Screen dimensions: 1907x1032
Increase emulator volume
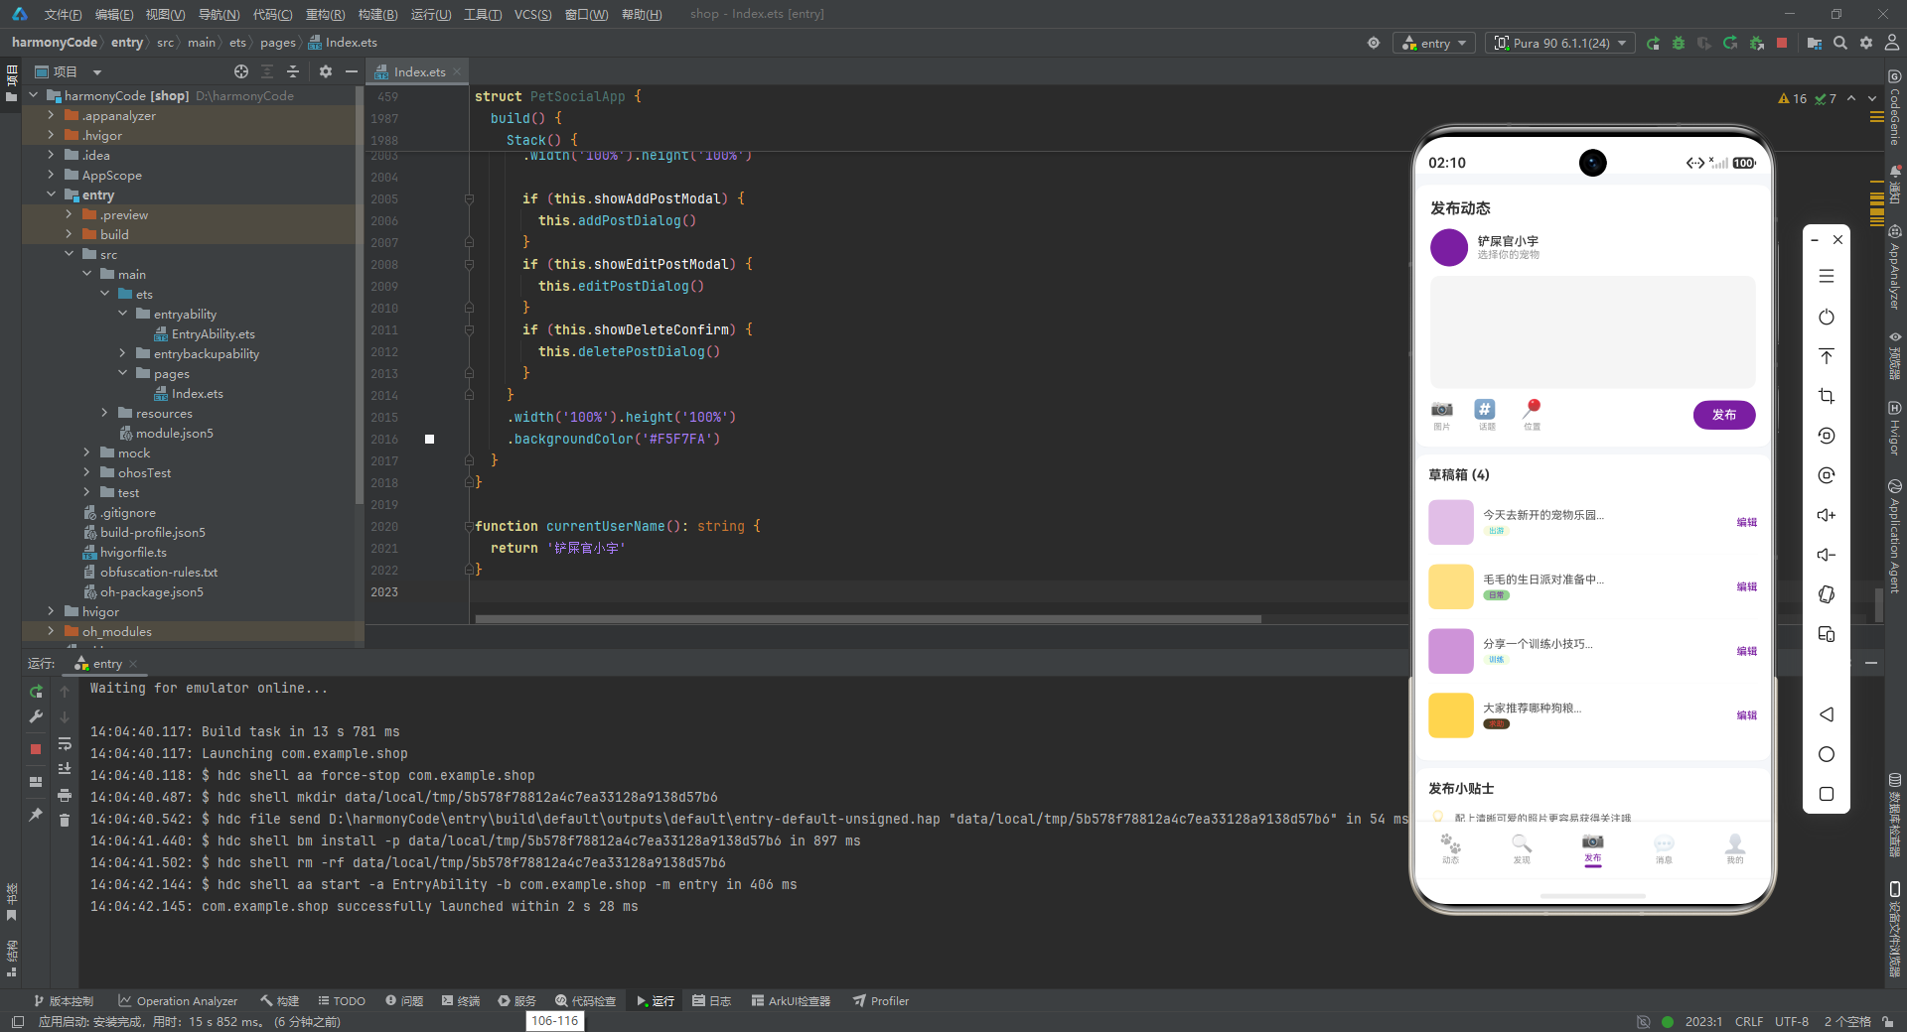coord(1827,515)
